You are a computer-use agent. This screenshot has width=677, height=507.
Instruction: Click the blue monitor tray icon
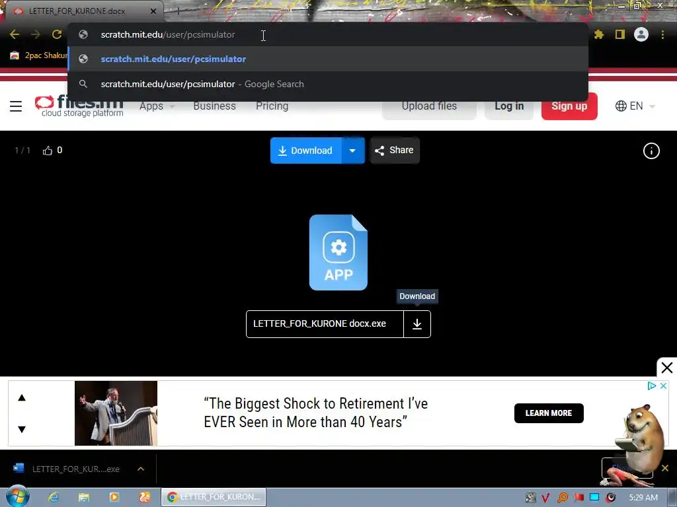click(x=594, y=498)
